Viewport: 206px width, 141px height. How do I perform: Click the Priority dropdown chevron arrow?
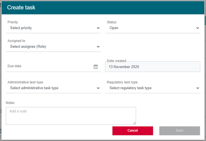tap(98, 28)
